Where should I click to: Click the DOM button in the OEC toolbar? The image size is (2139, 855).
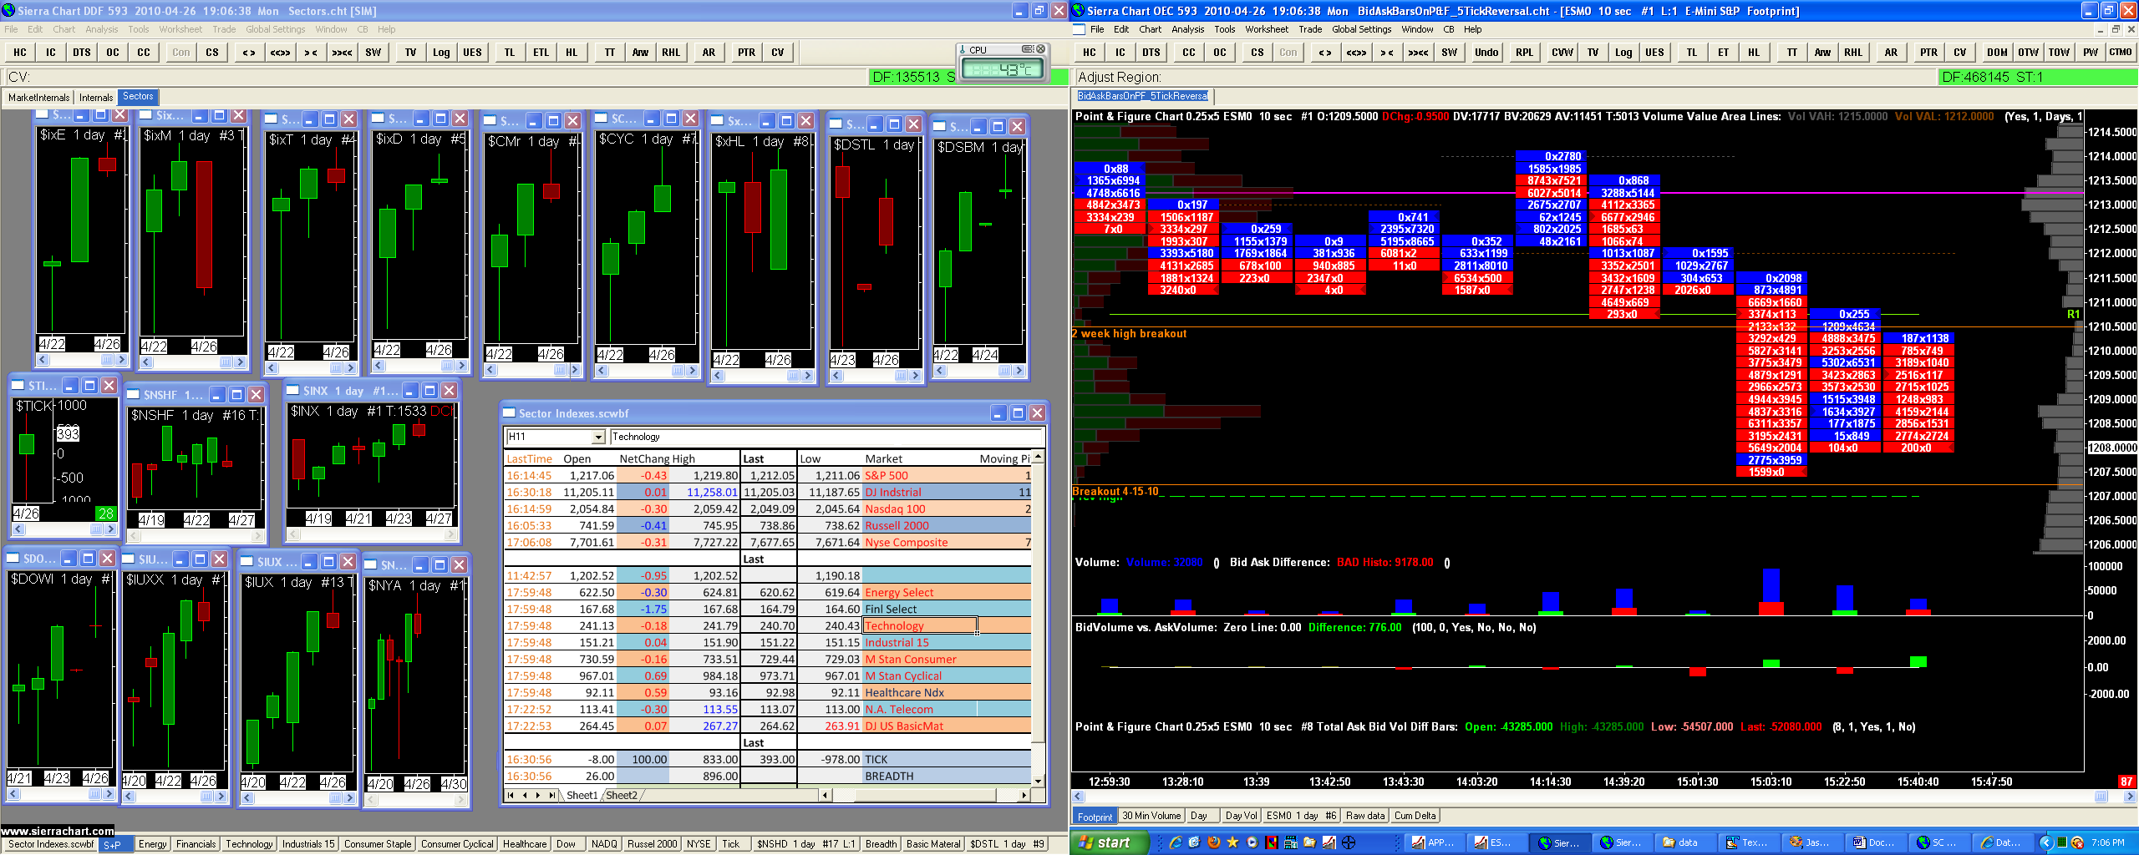coord(1997,52)
